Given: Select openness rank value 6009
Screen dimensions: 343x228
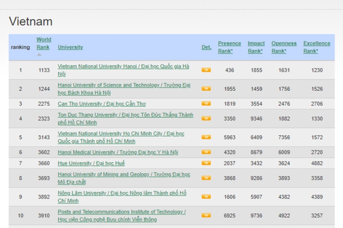Looking at the screenshot, I should coord(284,152).
